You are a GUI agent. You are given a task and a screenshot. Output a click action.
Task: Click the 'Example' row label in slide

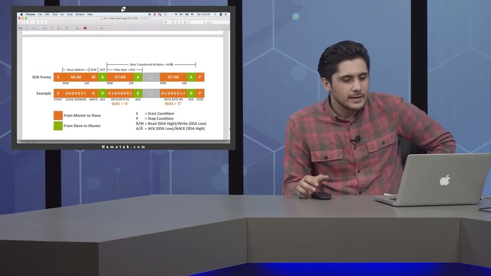tap(44, 93)
